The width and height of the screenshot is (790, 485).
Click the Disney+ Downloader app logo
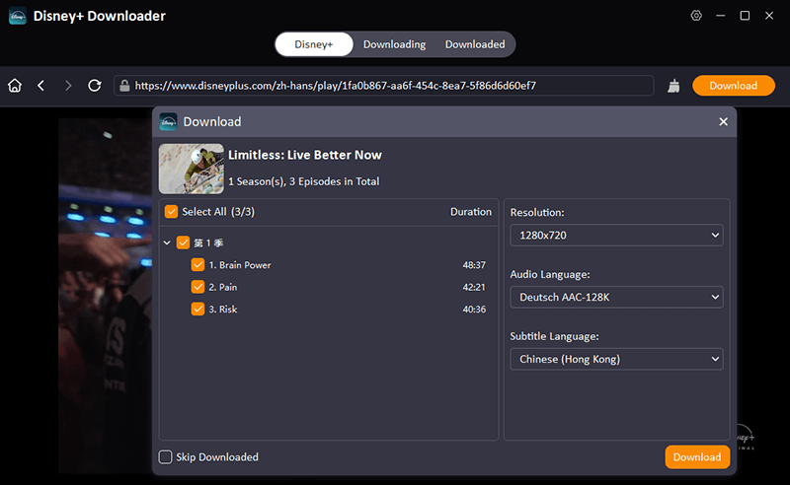[x=18, y=16]
